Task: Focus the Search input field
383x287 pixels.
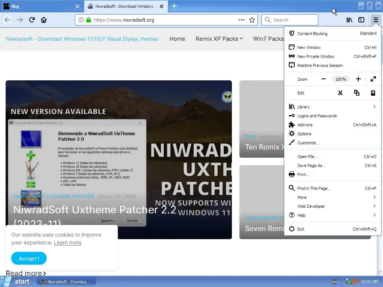Action: (x=290, y=20)
